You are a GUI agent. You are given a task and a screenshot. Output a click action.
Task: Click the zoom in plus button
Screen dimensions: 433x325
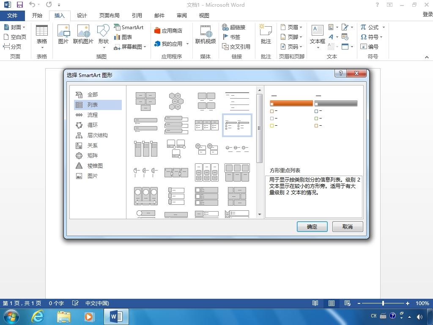407,303
